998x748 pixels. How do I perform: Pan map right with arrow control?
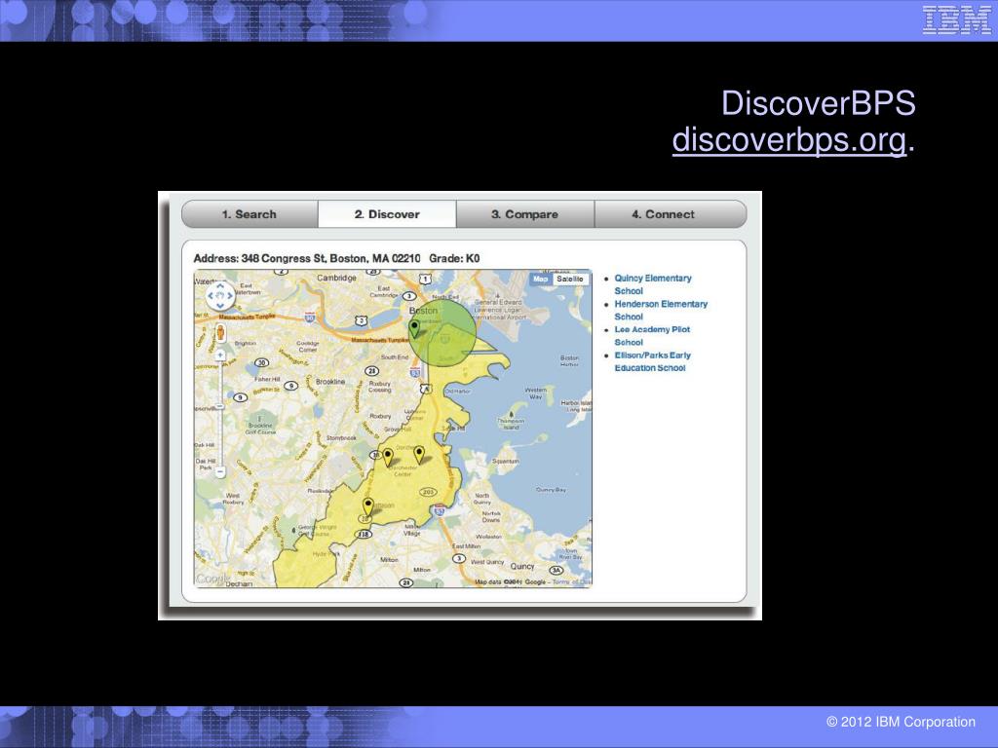[230, 296]
